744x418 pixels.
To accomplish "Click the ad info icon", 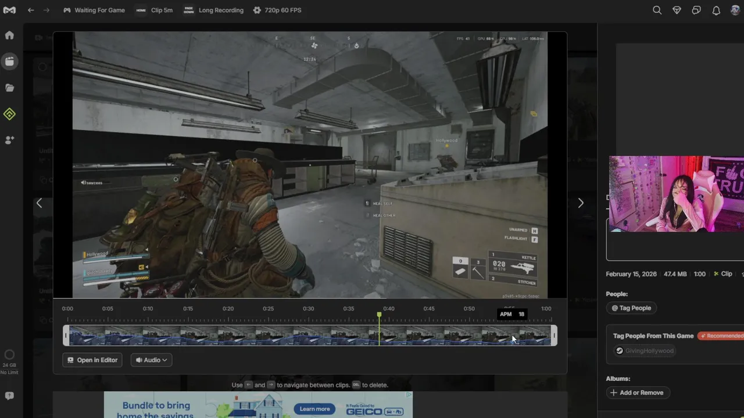I will pyautogui.click(x=409, y=395).
